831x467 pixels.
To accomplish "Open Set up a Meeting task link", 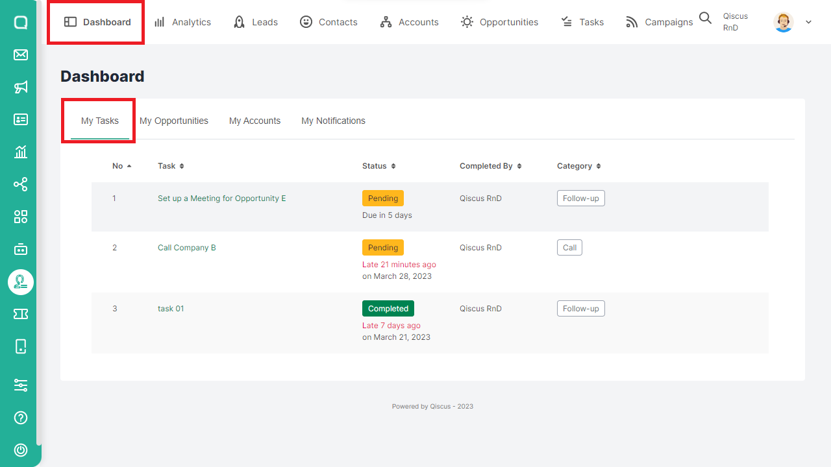I will coord(221,198).
